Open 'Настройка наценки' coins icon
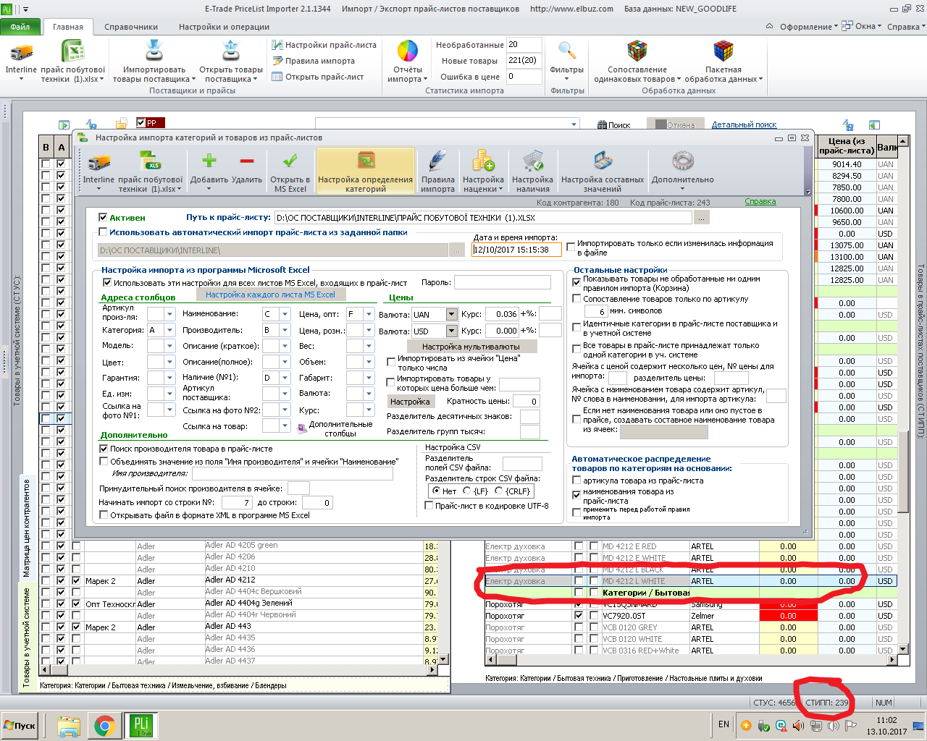 (x=483, y=161)
